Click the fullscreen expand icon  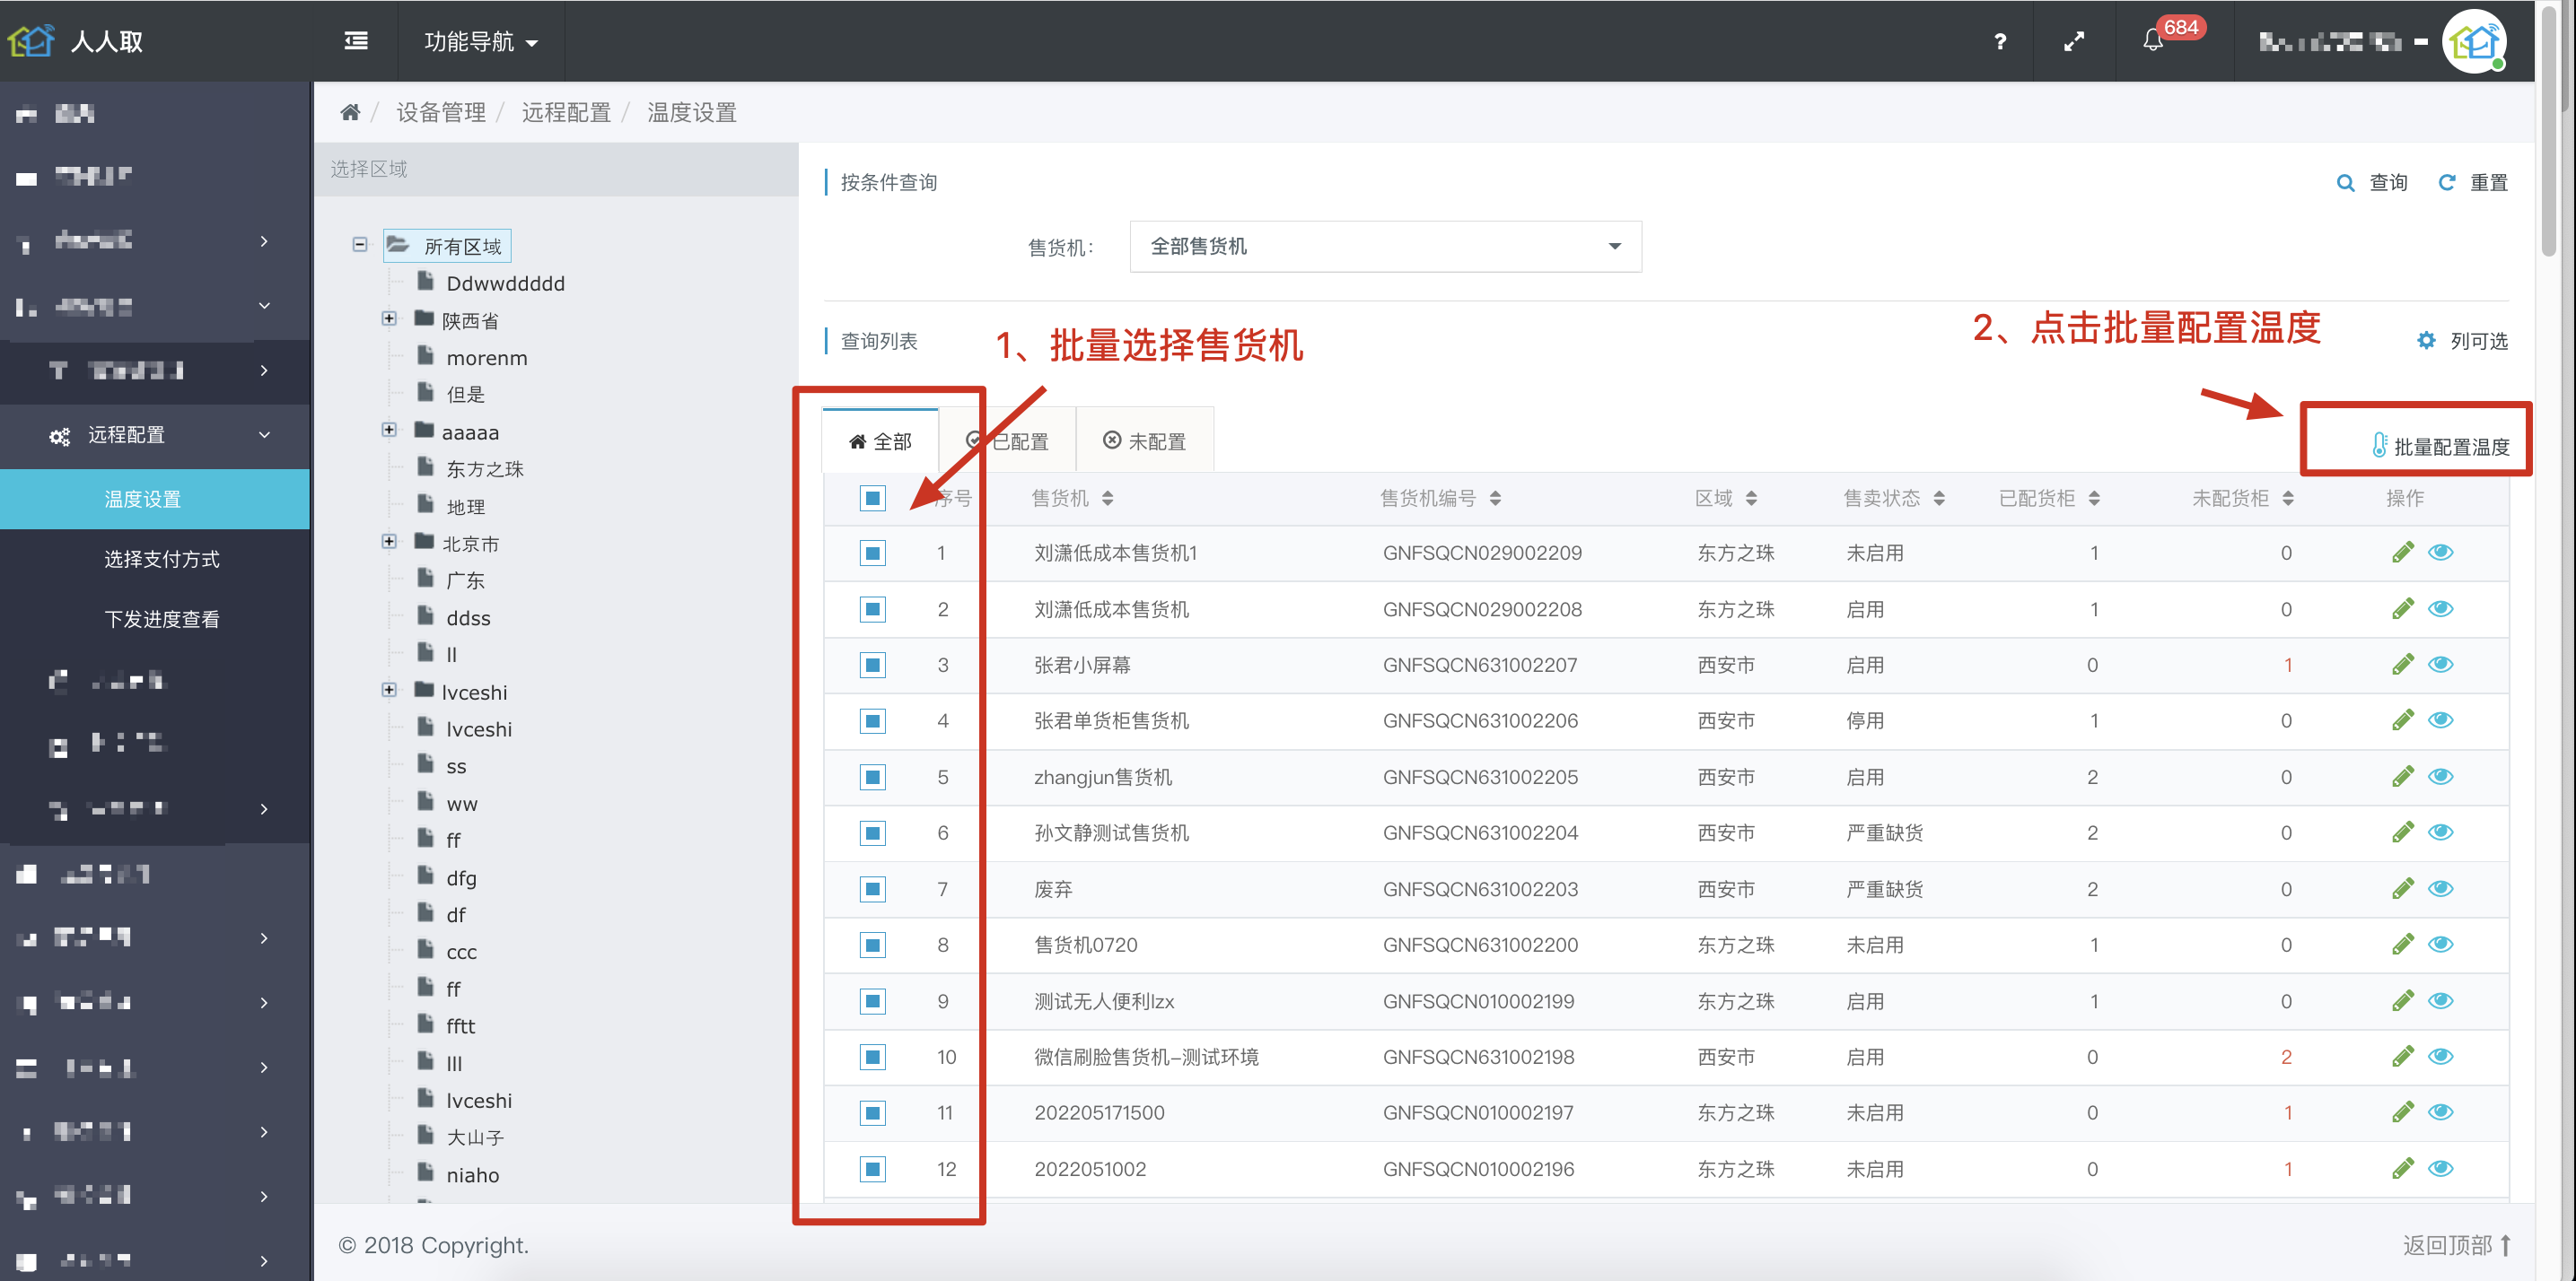[x=2074, y=41]
